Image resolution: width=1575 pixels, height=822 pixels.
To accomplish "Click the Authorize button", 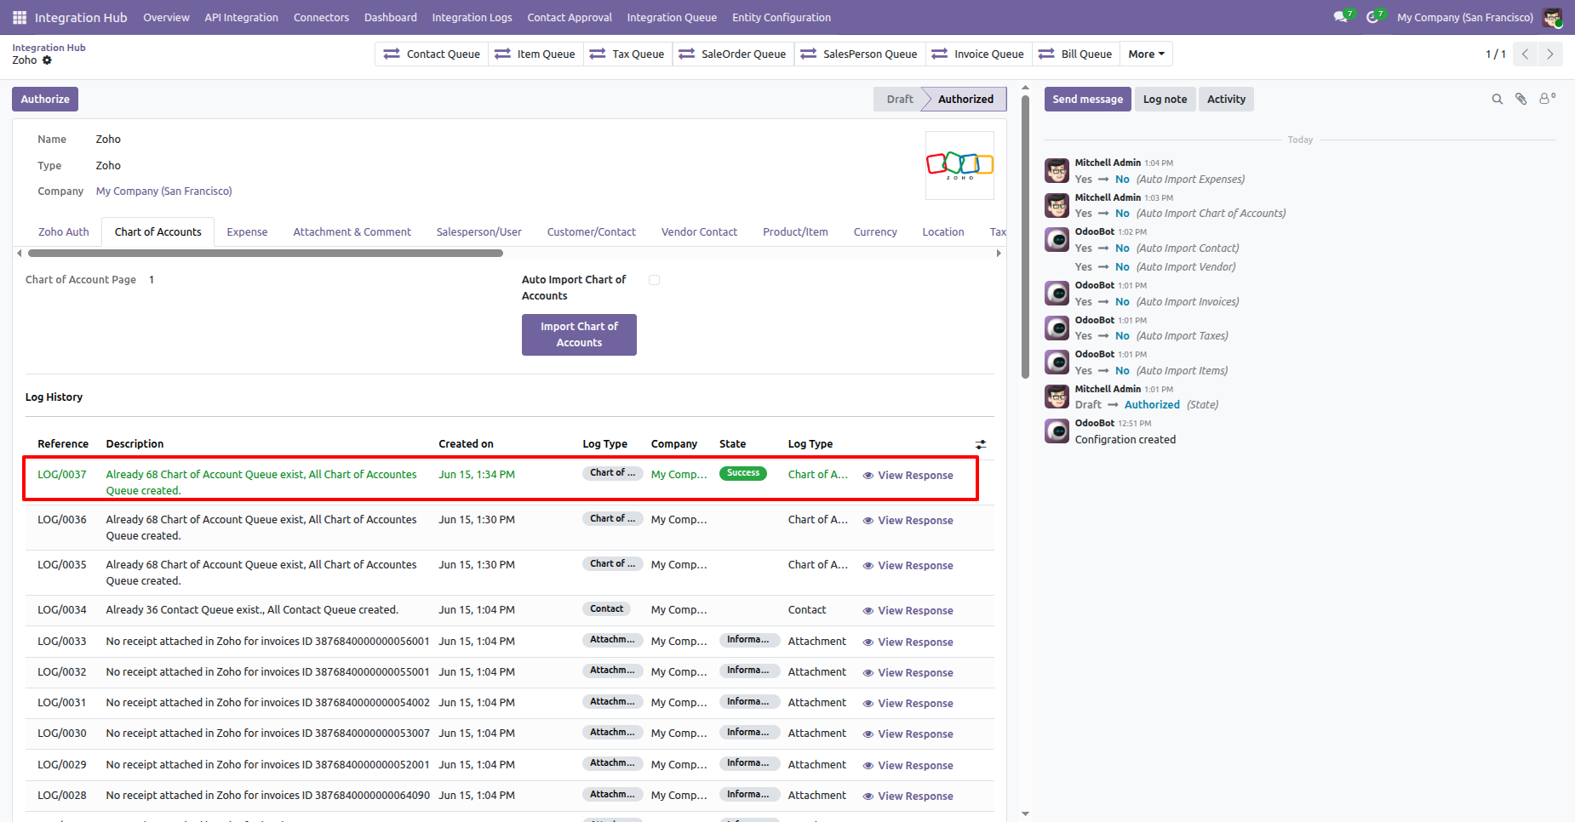I will (45, 100).
